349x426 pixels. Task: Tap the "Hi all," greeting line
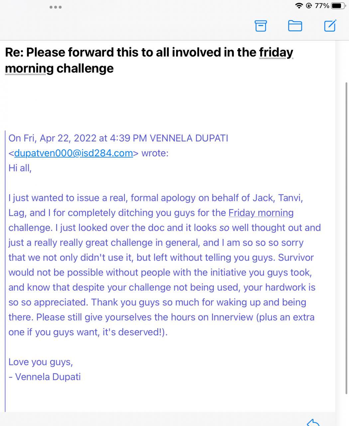[20, 168]
